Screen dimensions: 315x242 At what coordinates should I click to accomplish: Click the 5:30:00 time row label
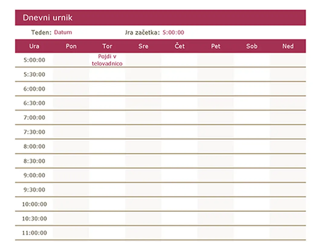point(34,74)
